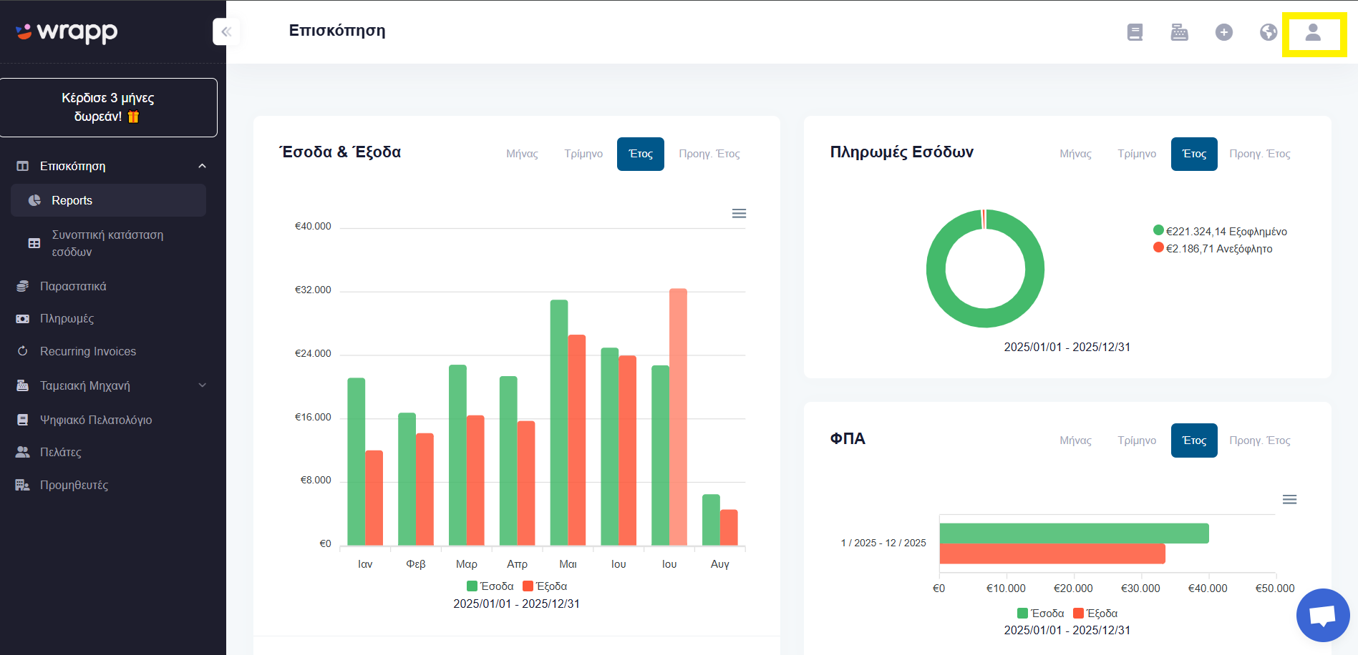Image resolution: width=1358 pixels, height=655 pixels.
Task: Open the cash register icon in header
Action: click(x=1179, y=32)
